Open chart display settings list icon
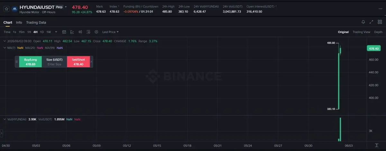 (x=88, y=32)
